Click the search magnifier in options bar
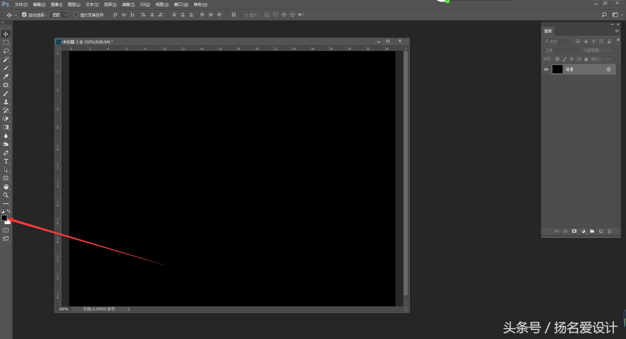The width and height of the screenshot is (626, 339). coord(604,15)
